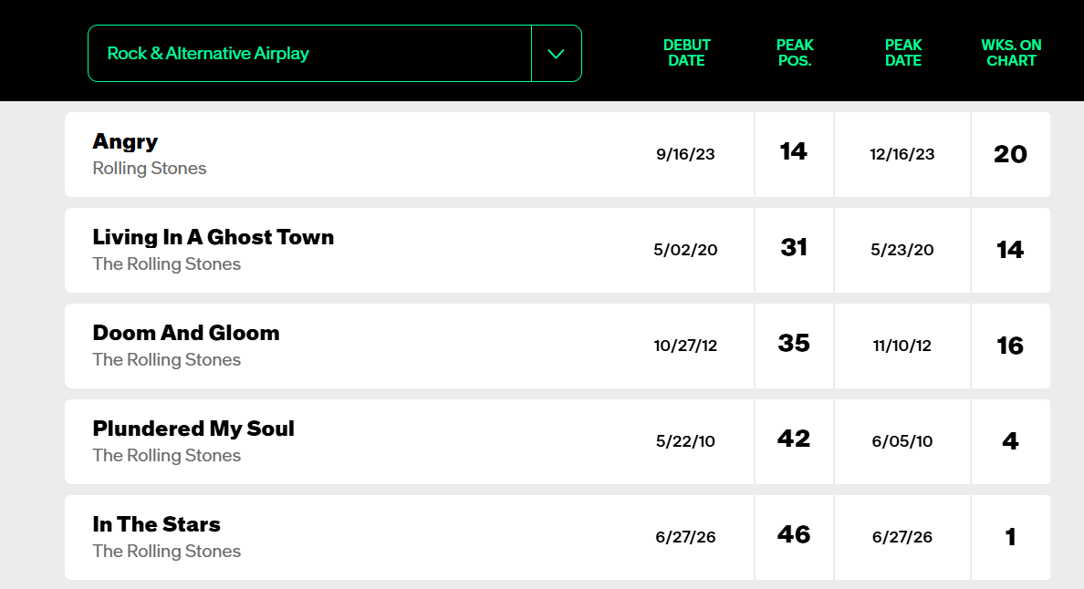
Task: Open the Doom And Gloom song entry
Action: 186,333
